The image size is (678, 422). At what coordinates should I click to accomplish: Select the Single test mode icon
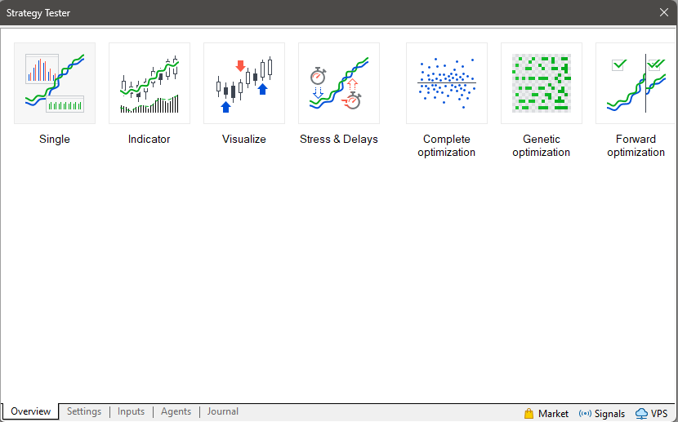[x=55, y=83]
